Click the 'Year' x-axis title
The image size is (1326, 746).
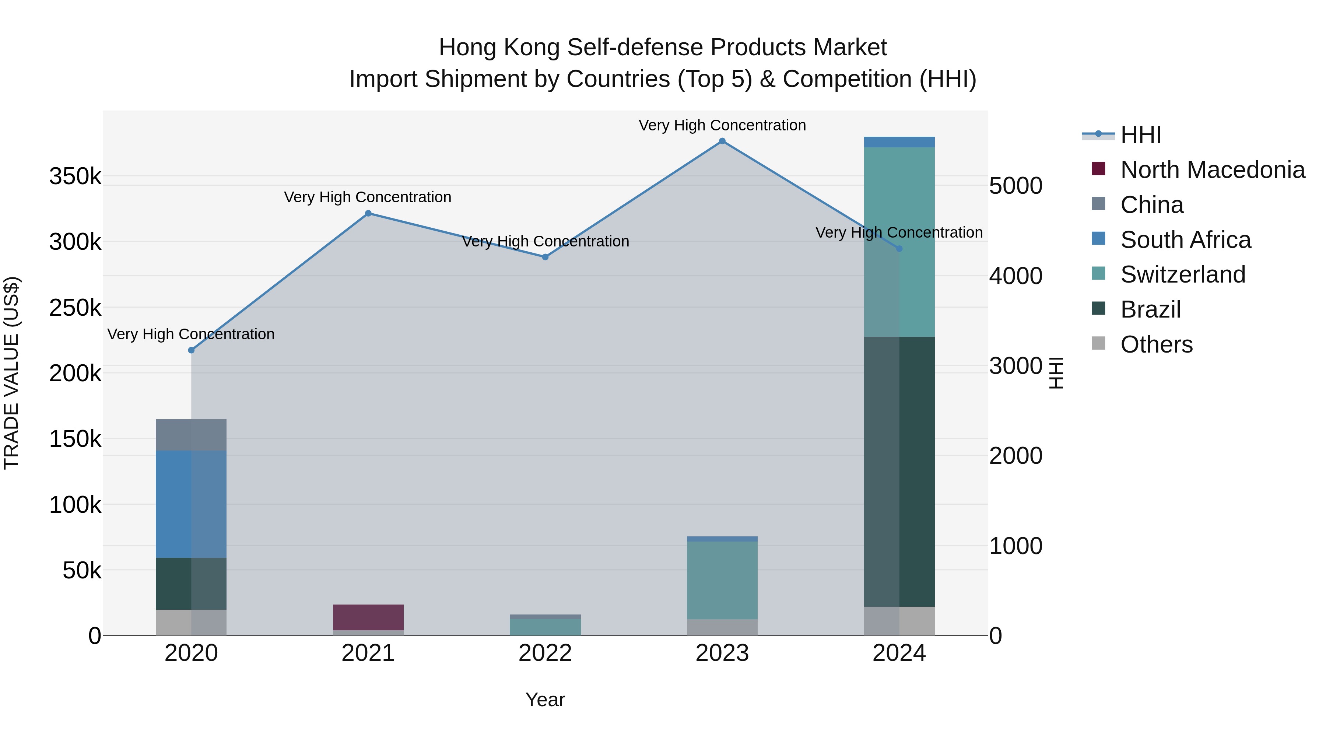tap(545, 700)
